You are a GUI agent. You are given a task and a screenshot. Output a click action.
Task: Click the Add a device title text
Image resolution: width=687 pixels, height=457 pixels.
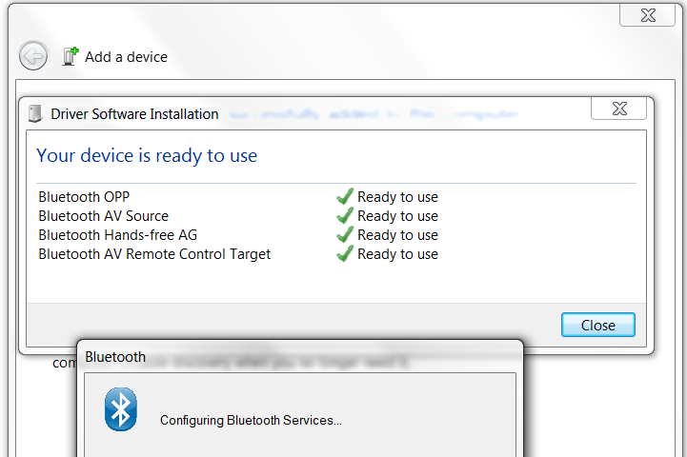(126, 57)
